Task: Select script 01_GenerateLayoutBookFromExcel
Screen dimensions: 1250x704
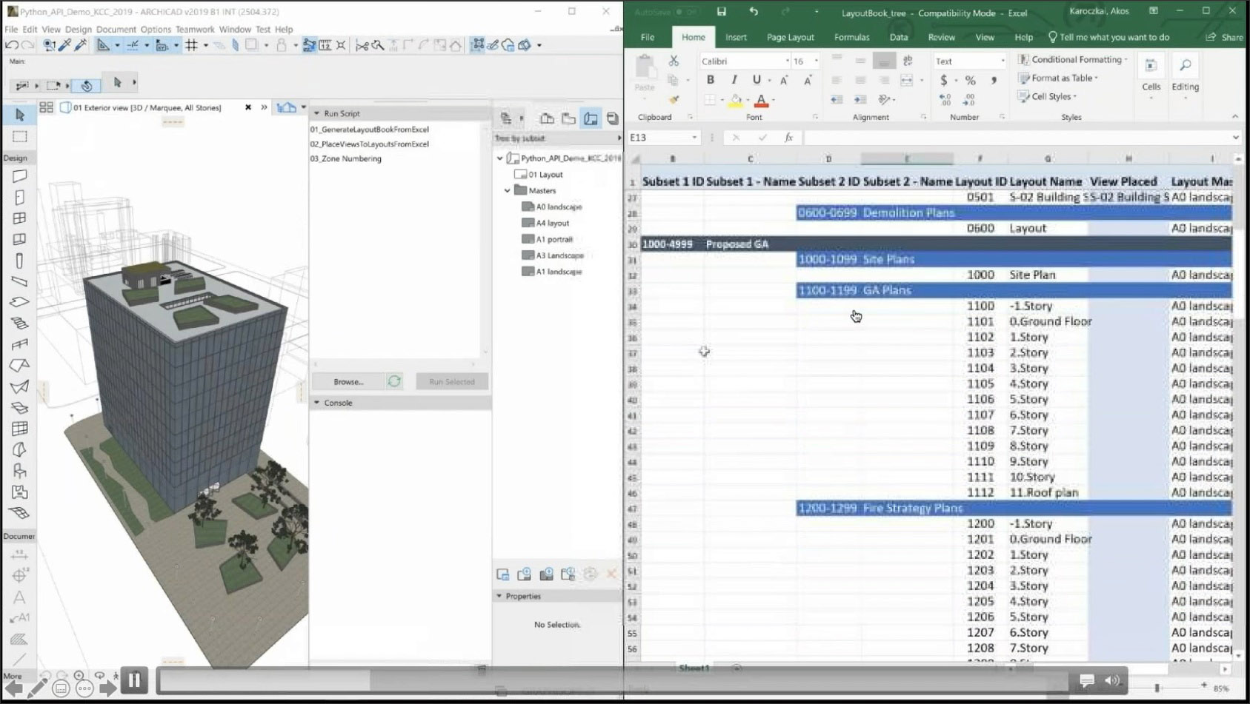Action: 370,130
